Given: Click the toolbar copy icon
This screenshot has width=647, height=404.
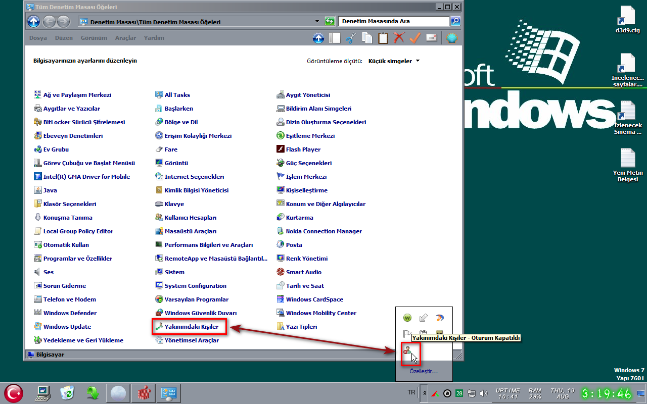Looking at the screenshot, I should (367, 38).
